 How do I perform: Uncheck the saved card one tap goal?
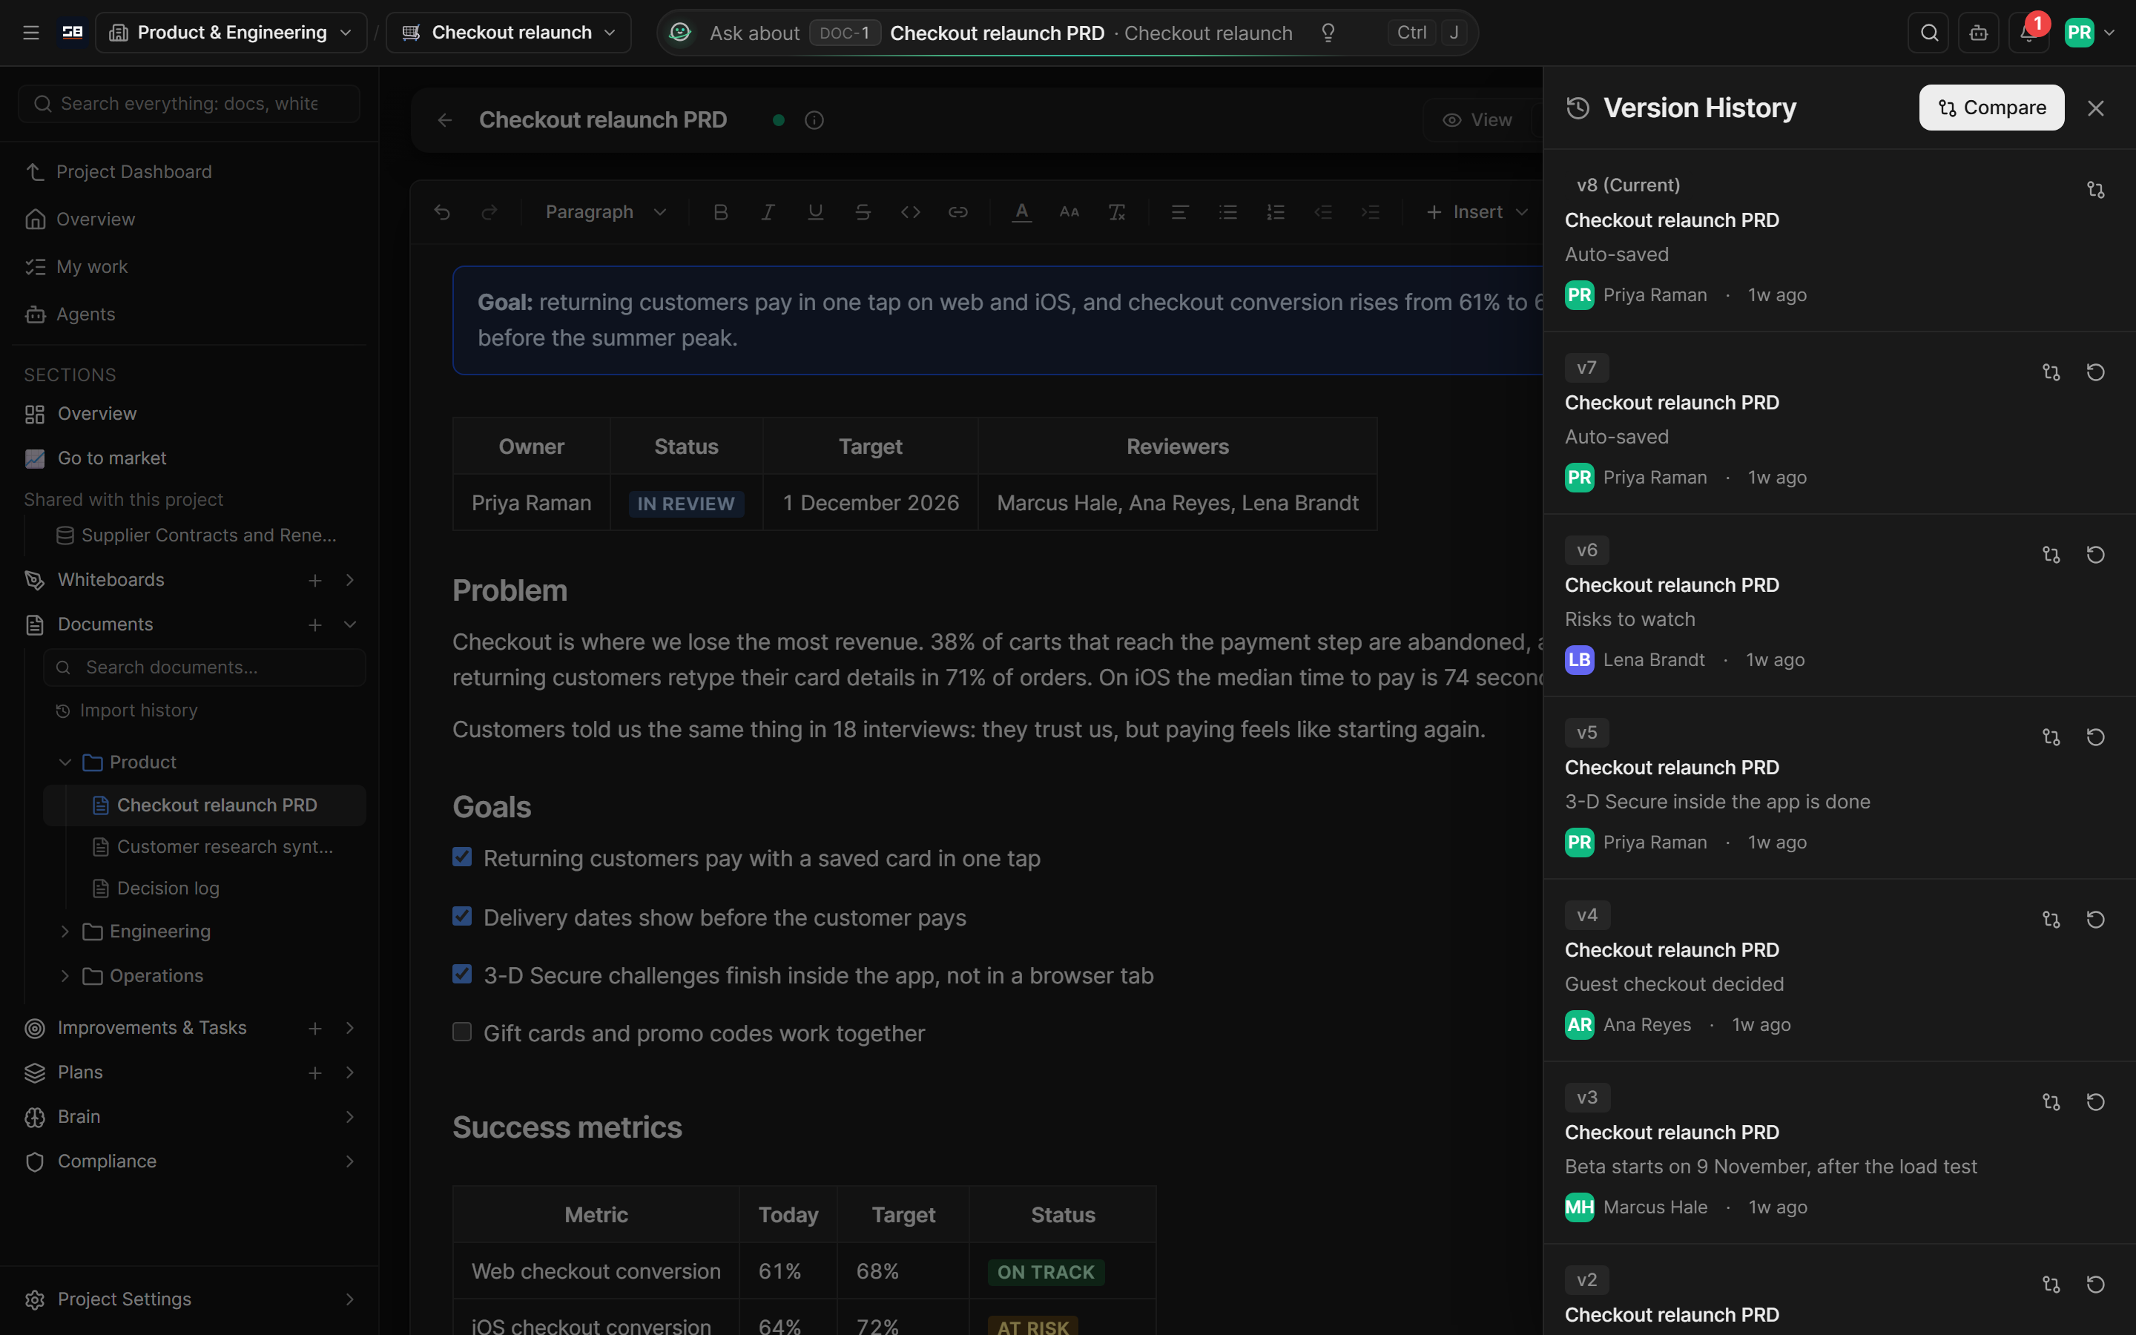[x=461, y=857]
